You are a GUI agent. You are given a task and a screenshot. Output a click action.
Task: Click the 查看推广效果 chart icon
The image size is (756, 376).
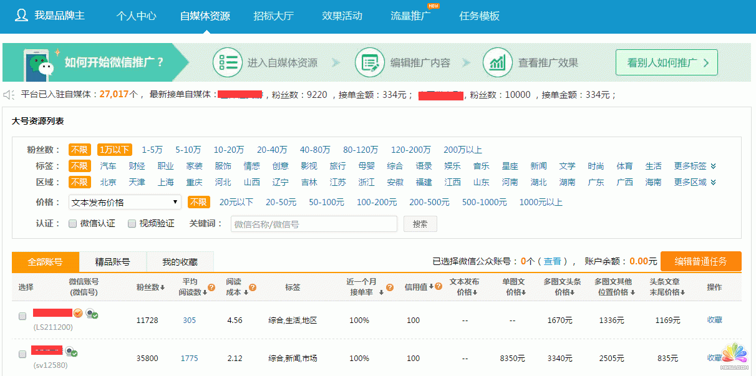(x=497, y=62)
